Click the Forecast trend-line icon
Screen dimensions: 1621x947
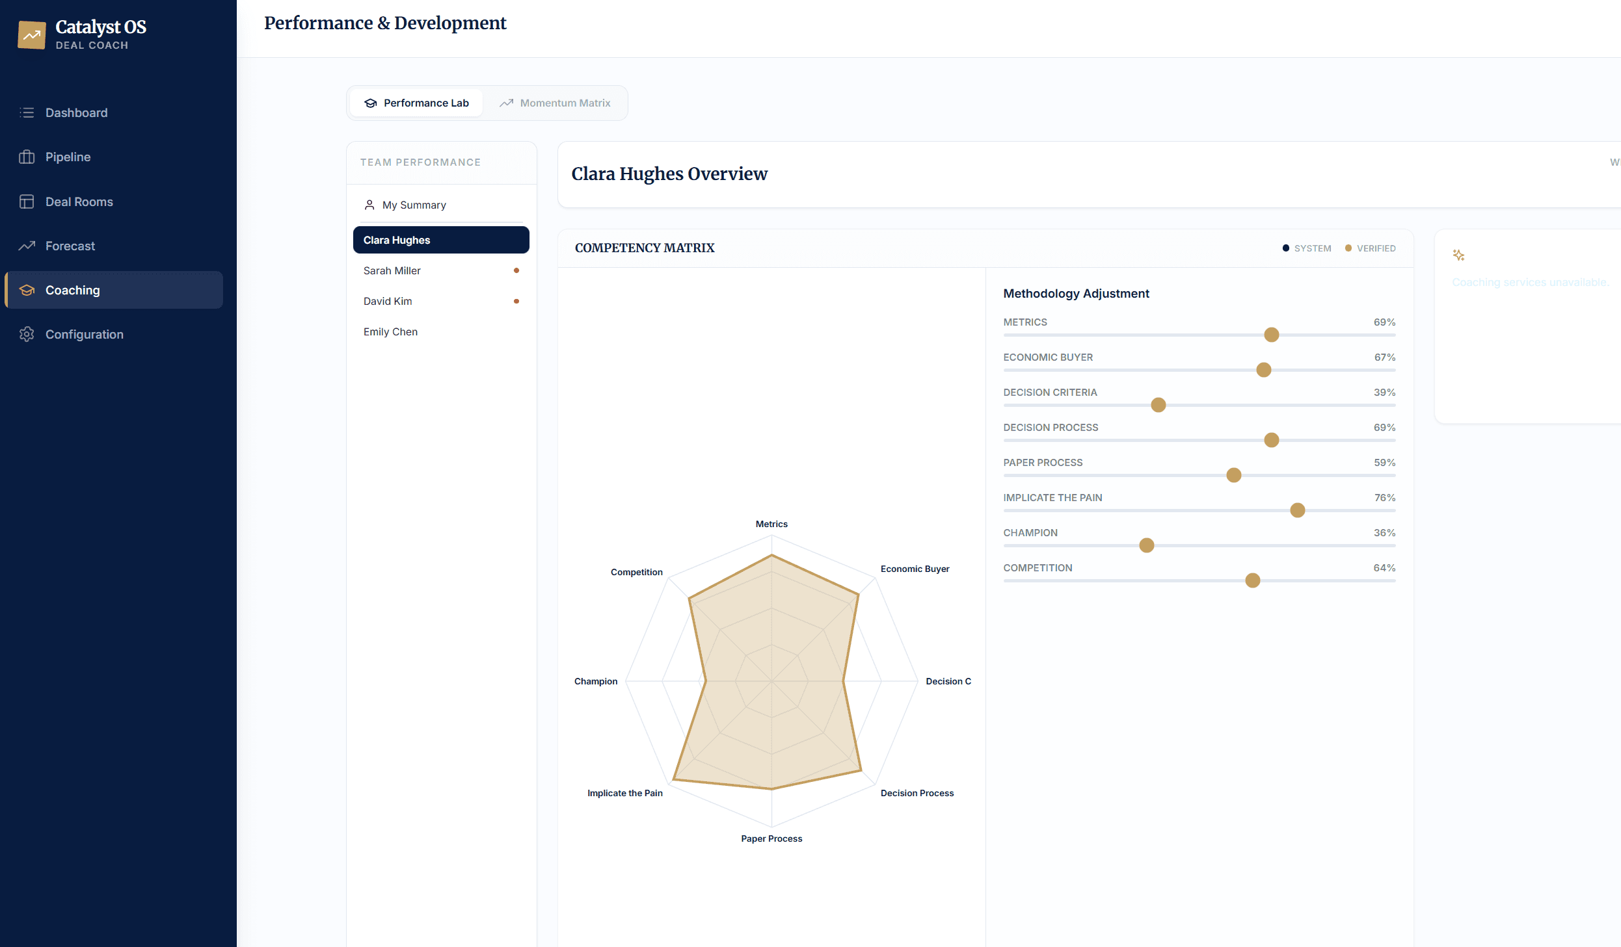click(x=27, y=246)
